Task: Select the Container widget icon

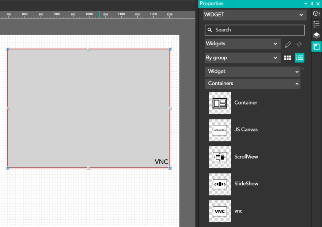Action: [x=220, y=103]
